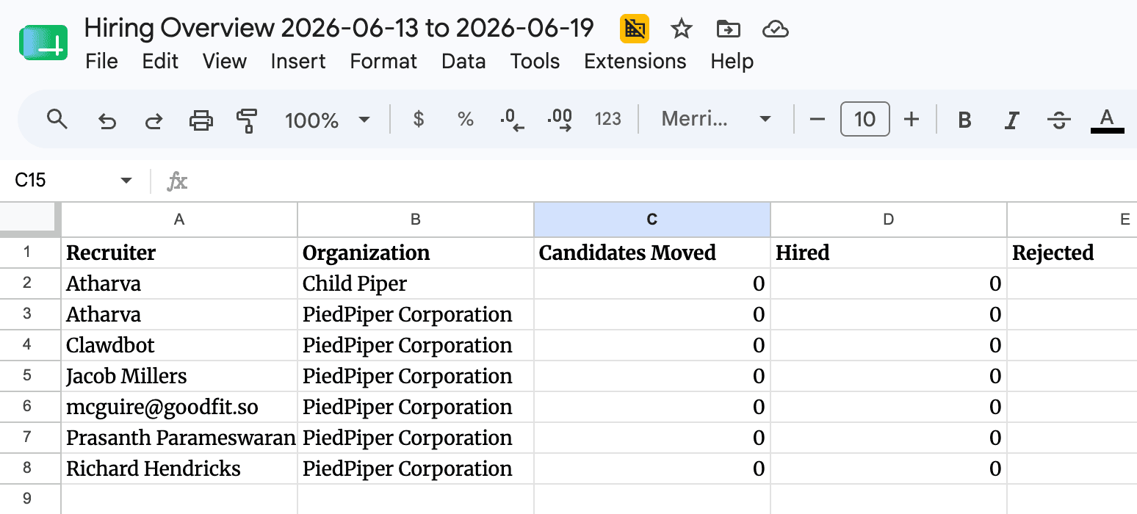
Task: Click the font size input field
Action: click(865, 119)
